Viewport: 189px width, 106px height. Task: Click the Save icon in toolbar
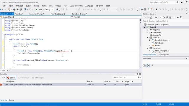pos(17,9)
